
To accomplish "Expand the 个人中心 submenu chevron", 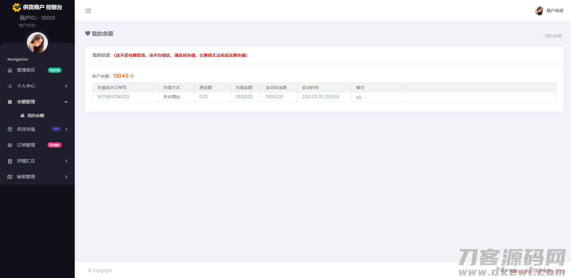I will coord(66,86).
